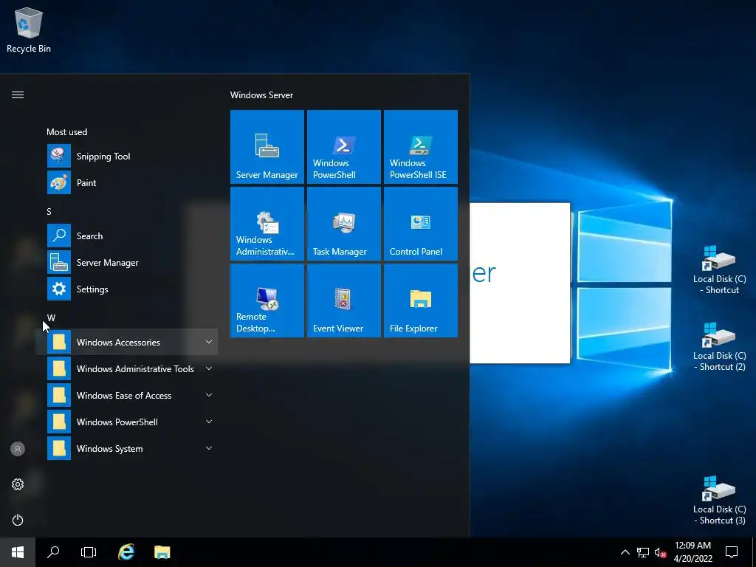
Task: Select Local Disk (C) - Shortcut desktop icon
Action: [x=719, y=269]
